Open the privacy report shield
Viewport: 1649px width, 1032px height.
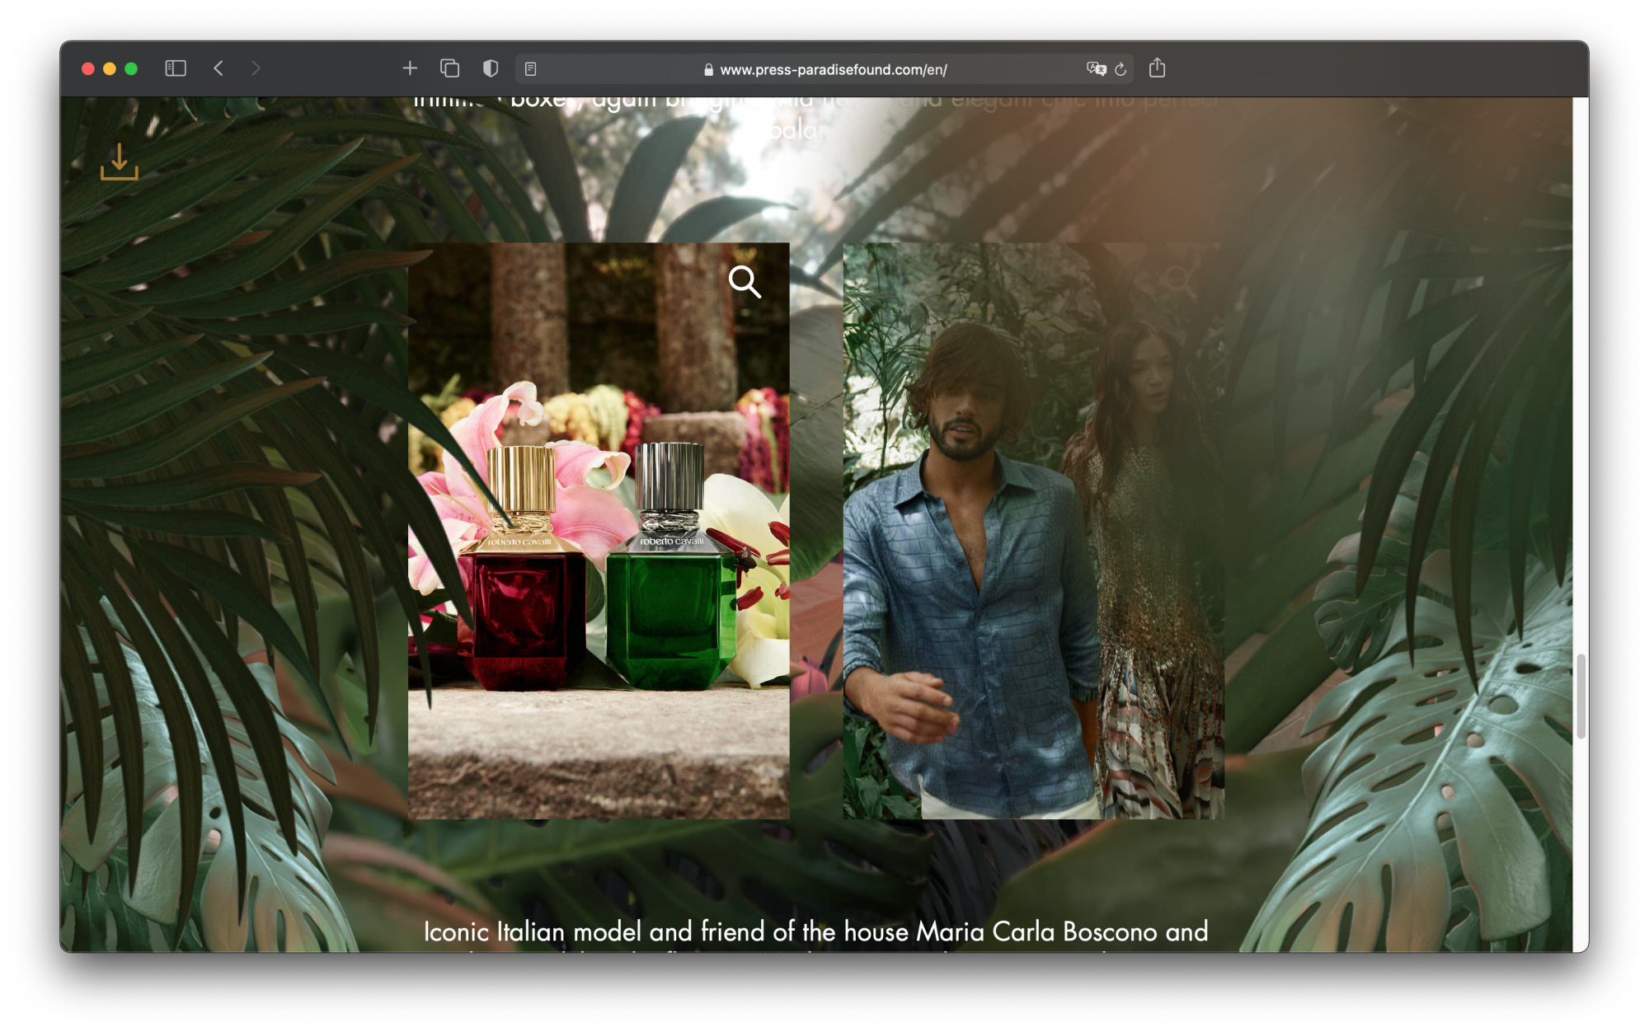(x=491, y=68)
